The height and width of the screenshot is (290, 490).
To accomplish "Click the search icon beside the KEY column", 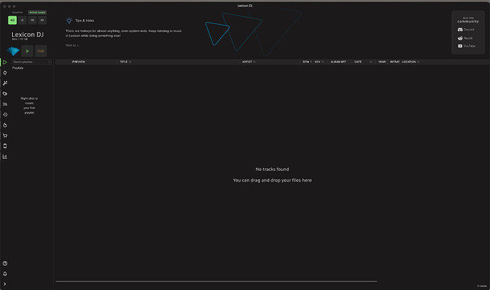I will point(323,62).
